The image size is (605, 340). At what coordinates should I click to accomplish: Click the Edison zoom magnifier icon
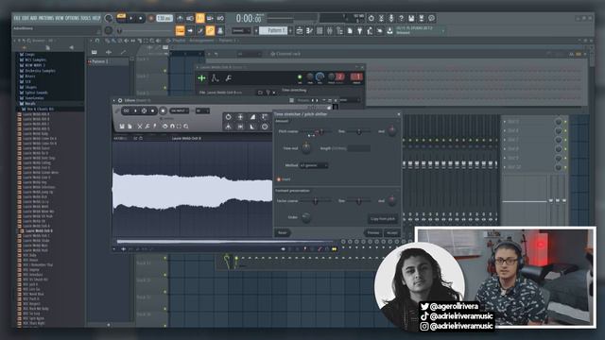tap(186, 126)
